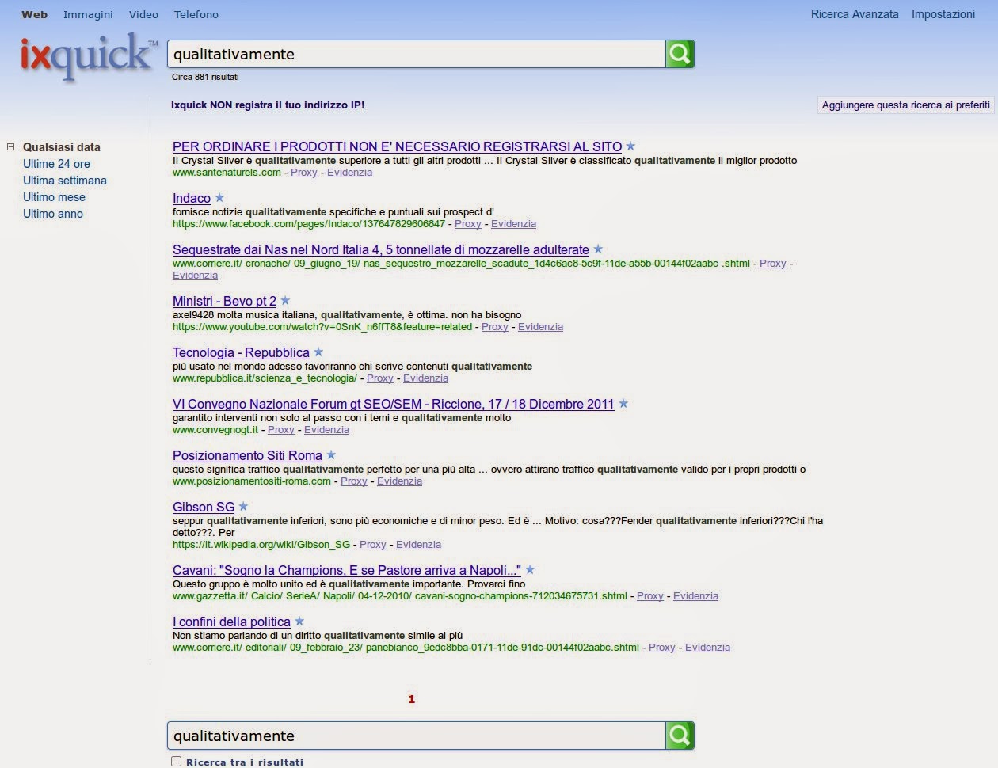Click the bottom search input field
The image size is (998, 768).
417,736
